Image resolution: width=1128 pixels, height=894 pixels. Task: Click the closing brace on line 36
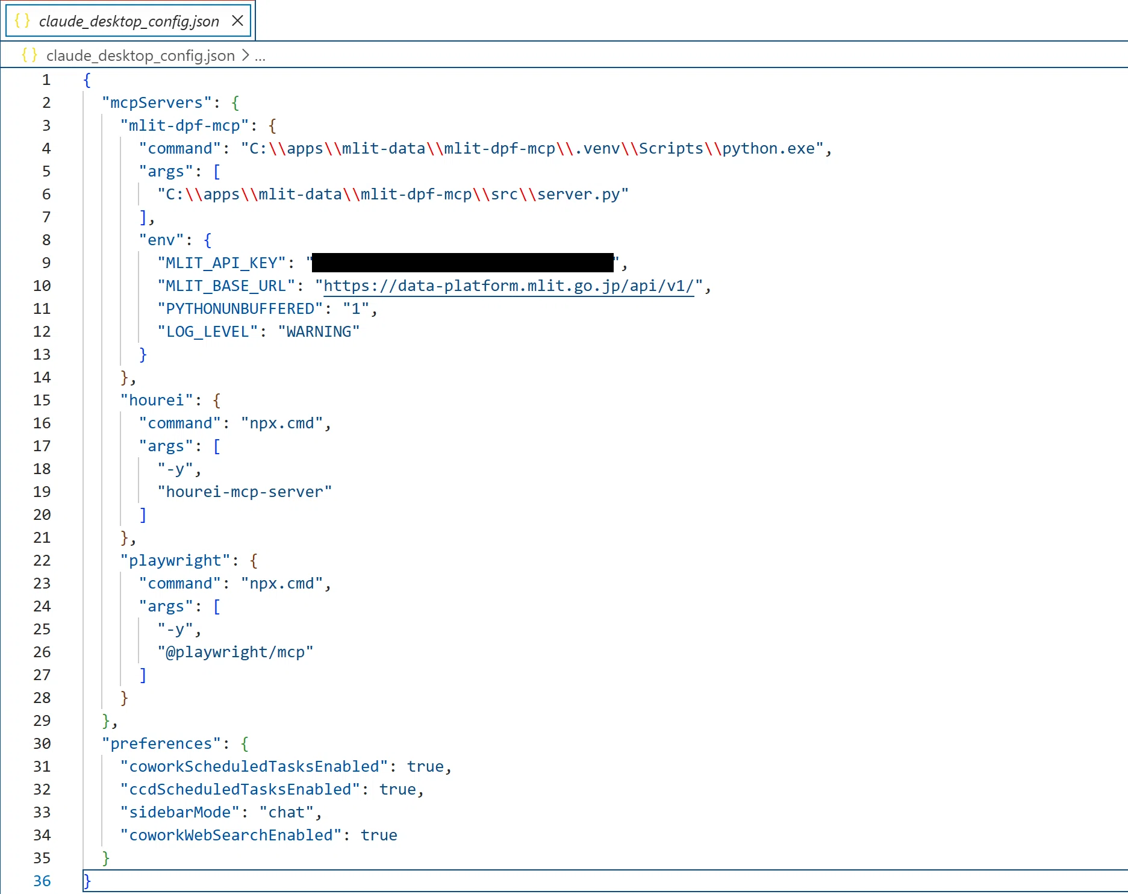point(87,881)
